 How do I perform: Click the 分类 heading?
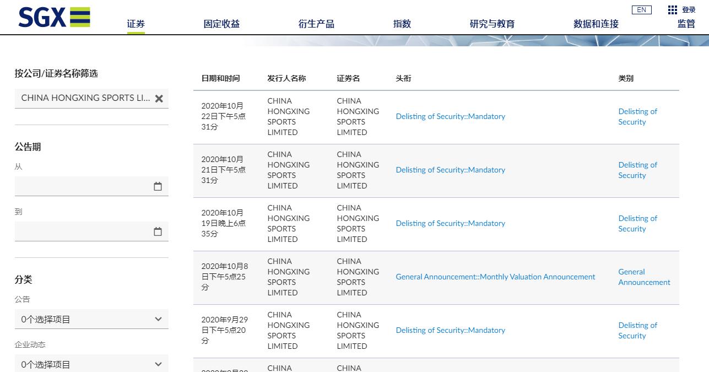23,279
